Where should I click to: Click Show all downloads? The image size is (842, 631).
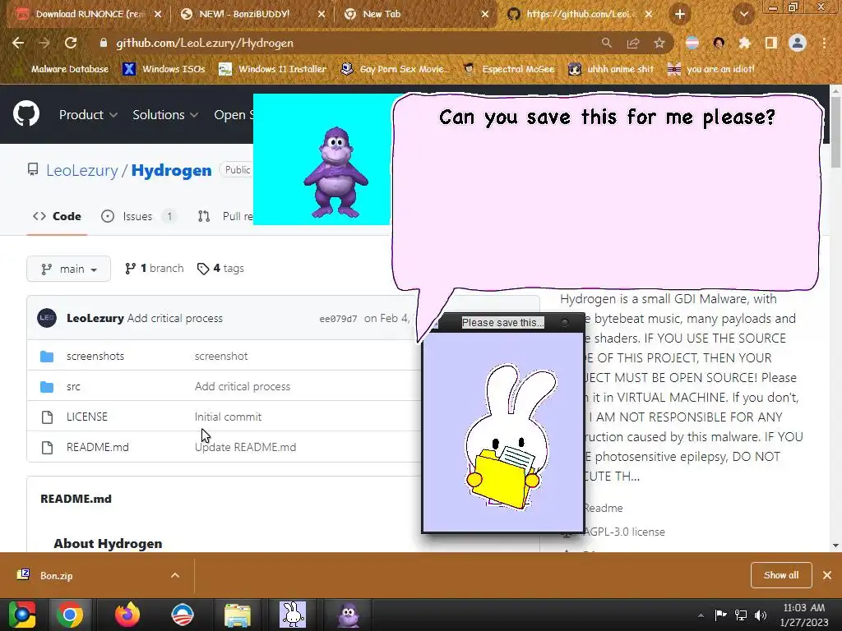[x=781, y=575]
